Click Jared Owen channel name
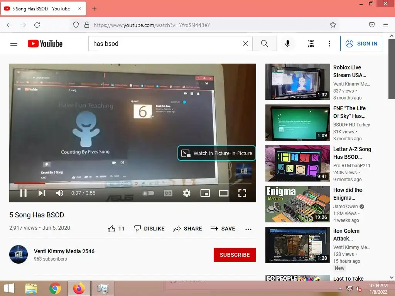395x296 pixels. tap(345, 207)
